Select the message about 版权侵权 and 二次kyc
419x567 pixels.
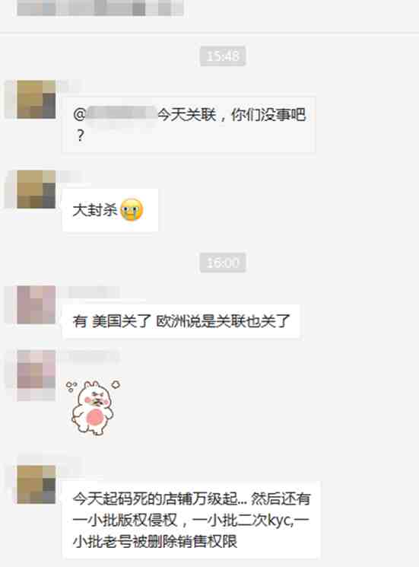click(192, 520)
